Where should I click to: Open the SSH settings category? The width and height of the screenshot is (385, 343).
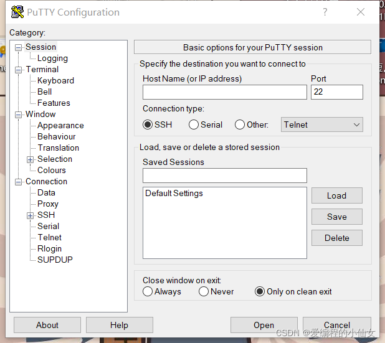(x=46, y=215)
